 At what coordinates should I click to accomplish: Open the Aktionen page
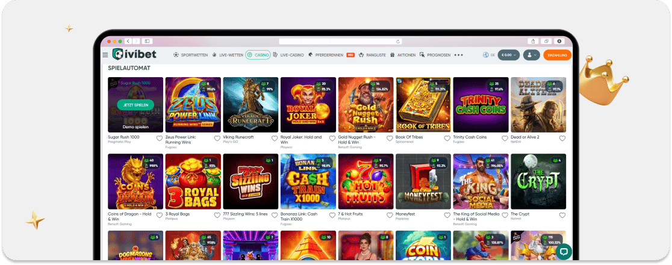click(402, 55)
